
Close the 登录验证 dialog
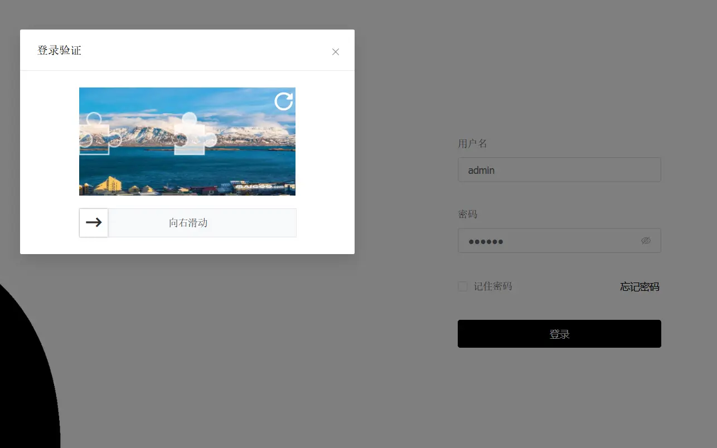(335, 52)
